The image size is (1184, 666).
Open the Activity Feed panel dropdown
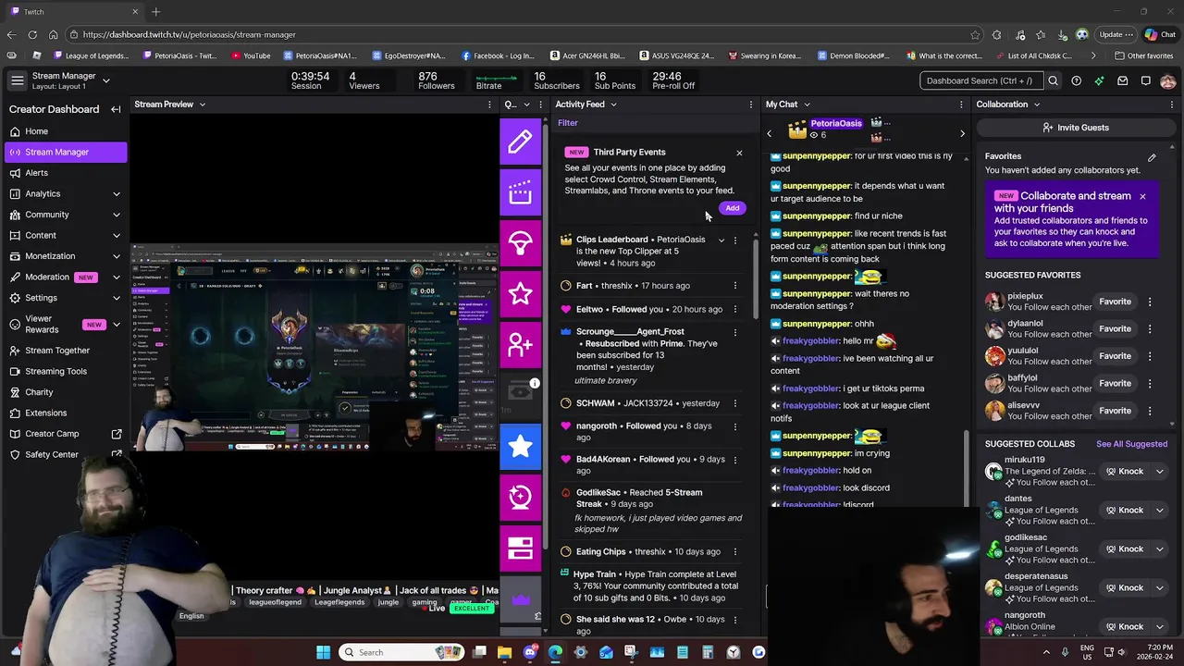click(x=613, y=105)
